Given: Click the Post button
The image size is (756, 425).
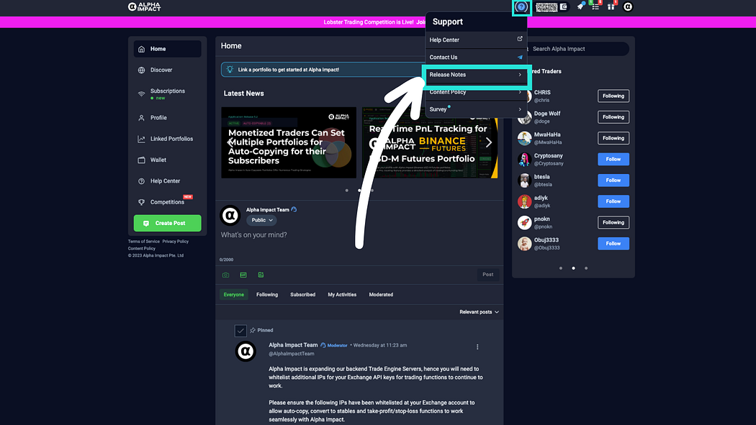Looking at the screenshot, I should point(488,275).
